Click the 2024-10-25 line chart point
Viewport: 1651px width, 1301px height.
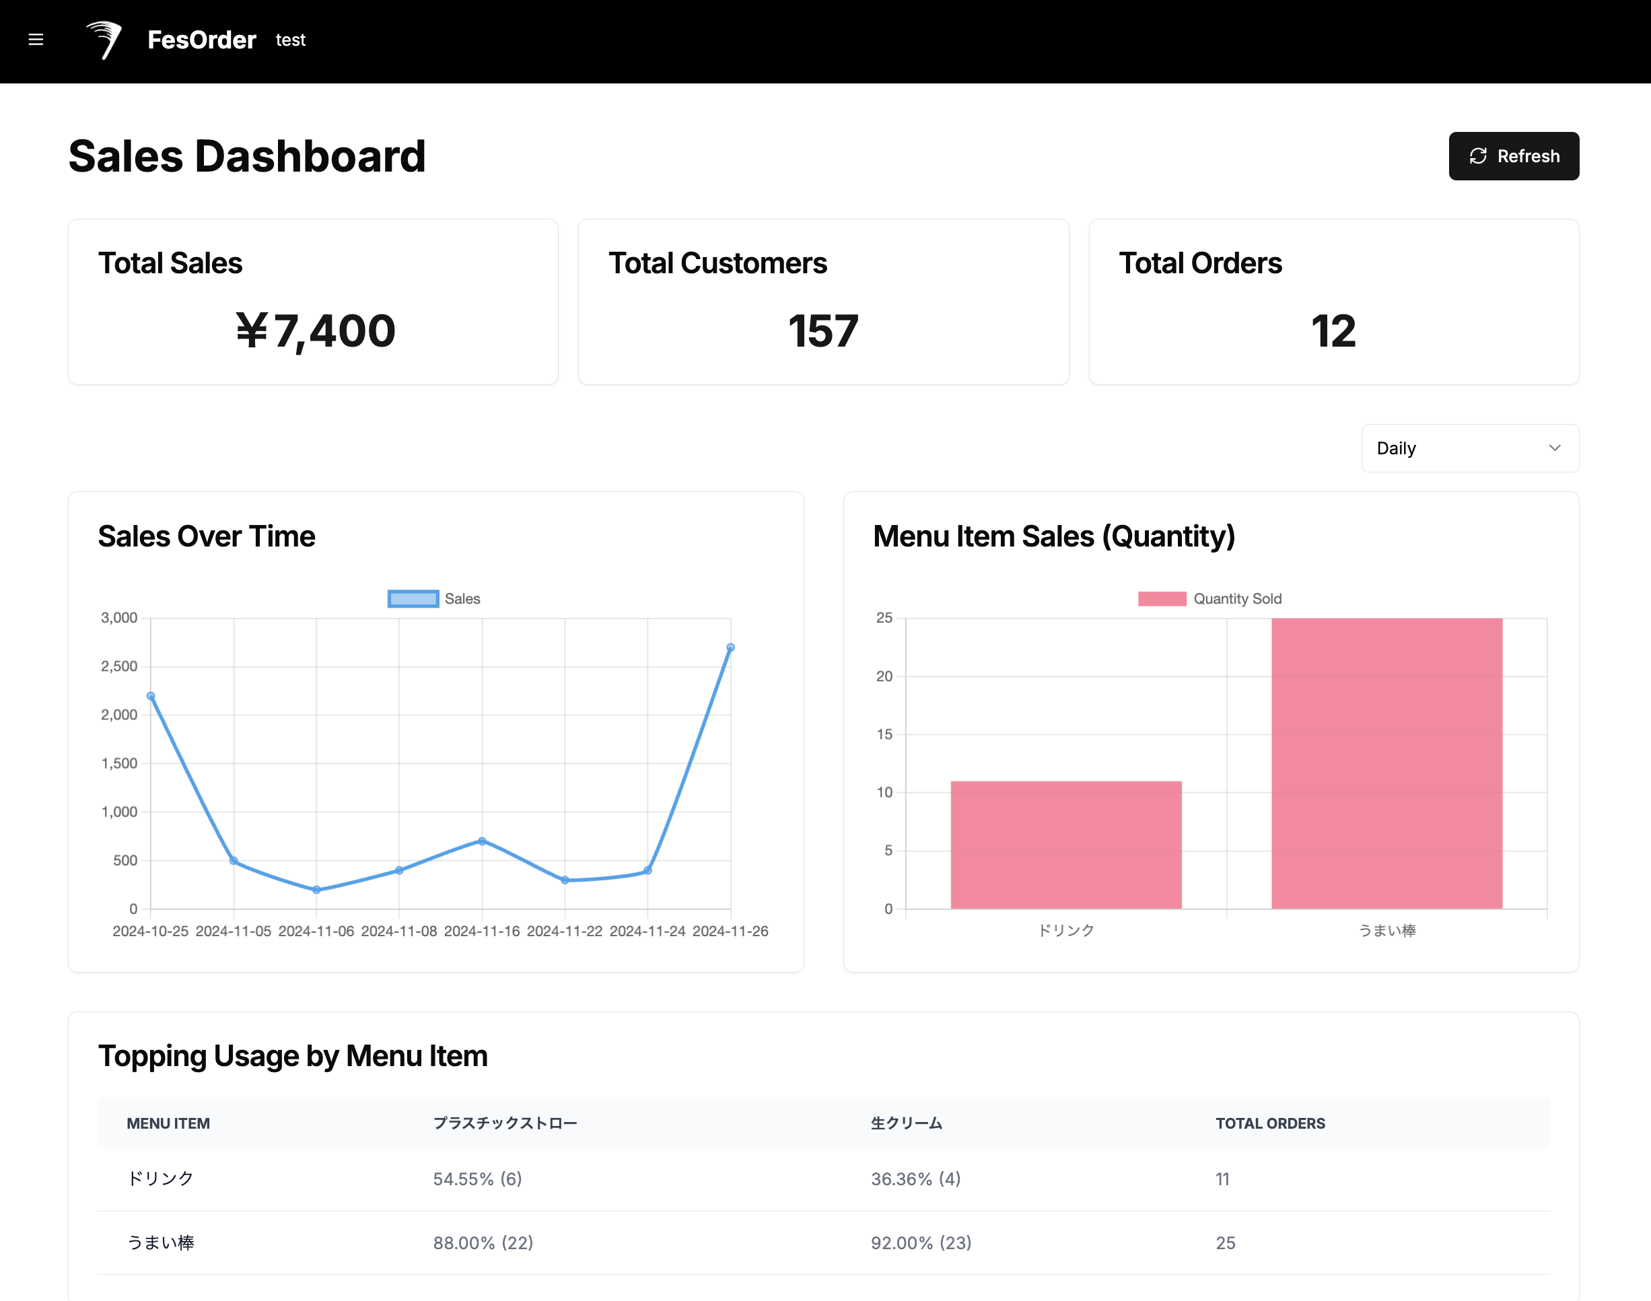point(151,695)
